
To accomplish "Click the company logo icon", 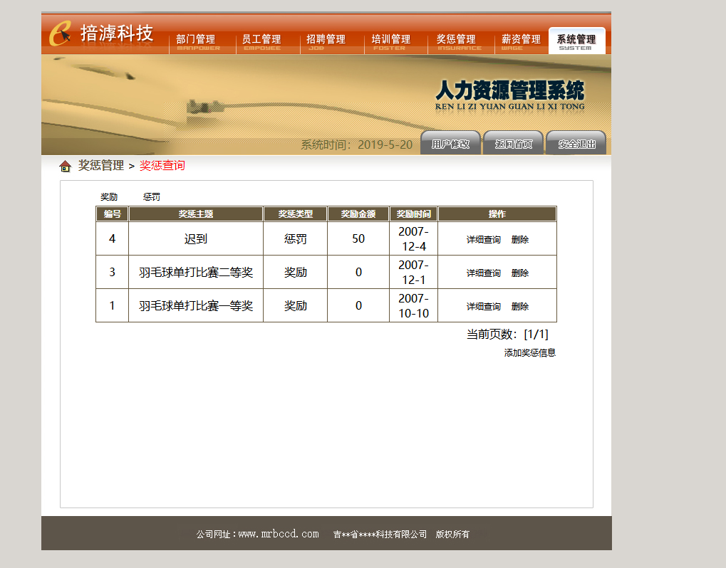I will [60, 33].
